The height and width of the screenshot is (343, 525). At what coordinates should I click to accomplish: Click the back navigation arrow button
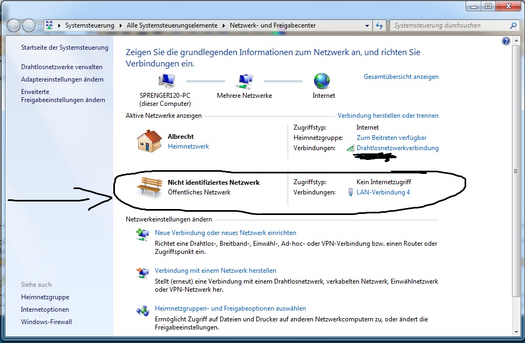[x=14, y=25]
